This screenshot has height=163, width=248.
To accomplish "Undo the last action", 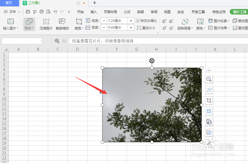I will pos(55,12).
